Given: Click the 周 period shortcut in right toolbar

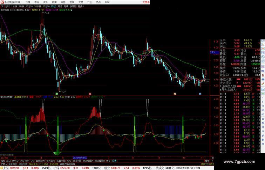Looking at the screenshot, I should pos(263,123).
